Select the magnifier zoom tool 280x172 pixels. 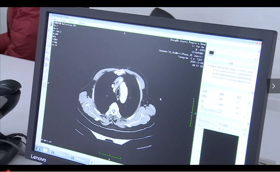point(49,37)
